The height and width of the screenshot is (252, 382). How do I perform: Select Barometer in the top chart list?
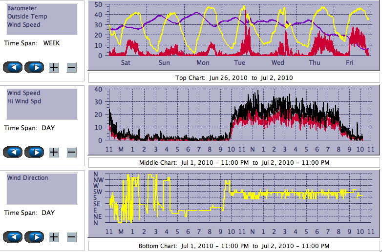22,8
